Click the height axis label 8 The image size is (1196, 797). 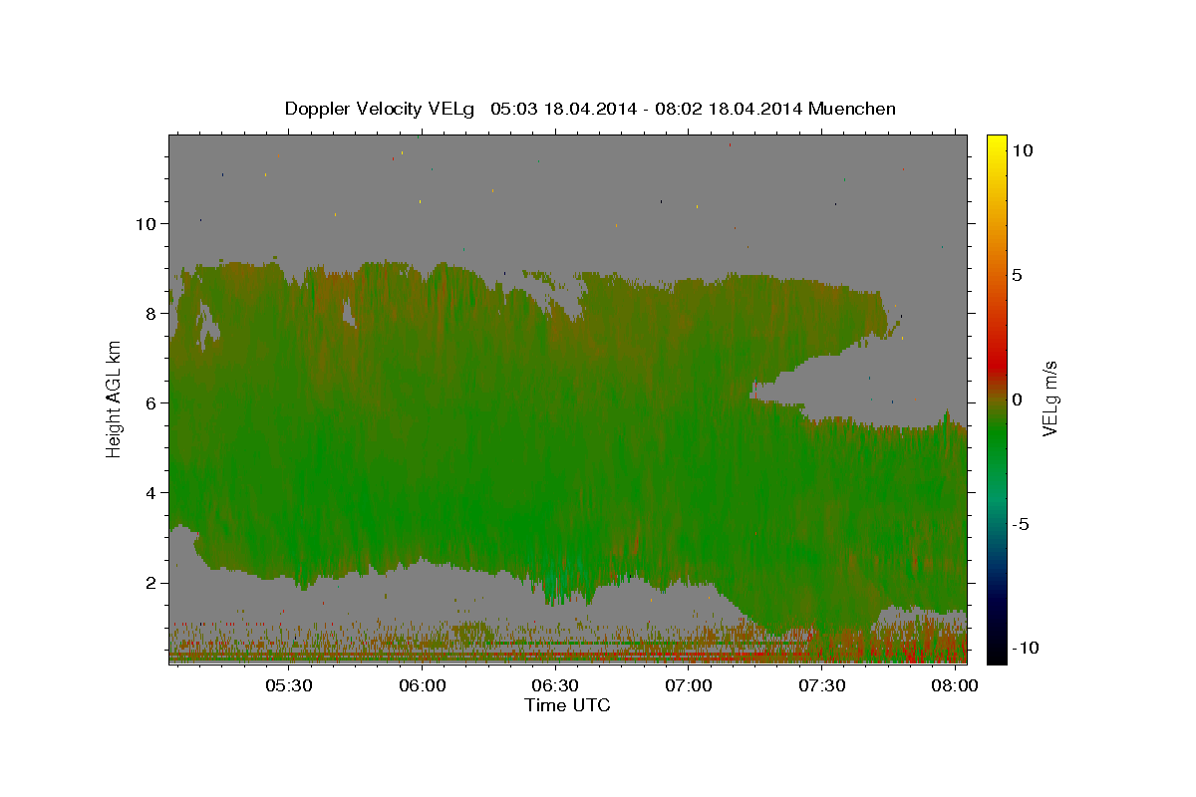151,314
